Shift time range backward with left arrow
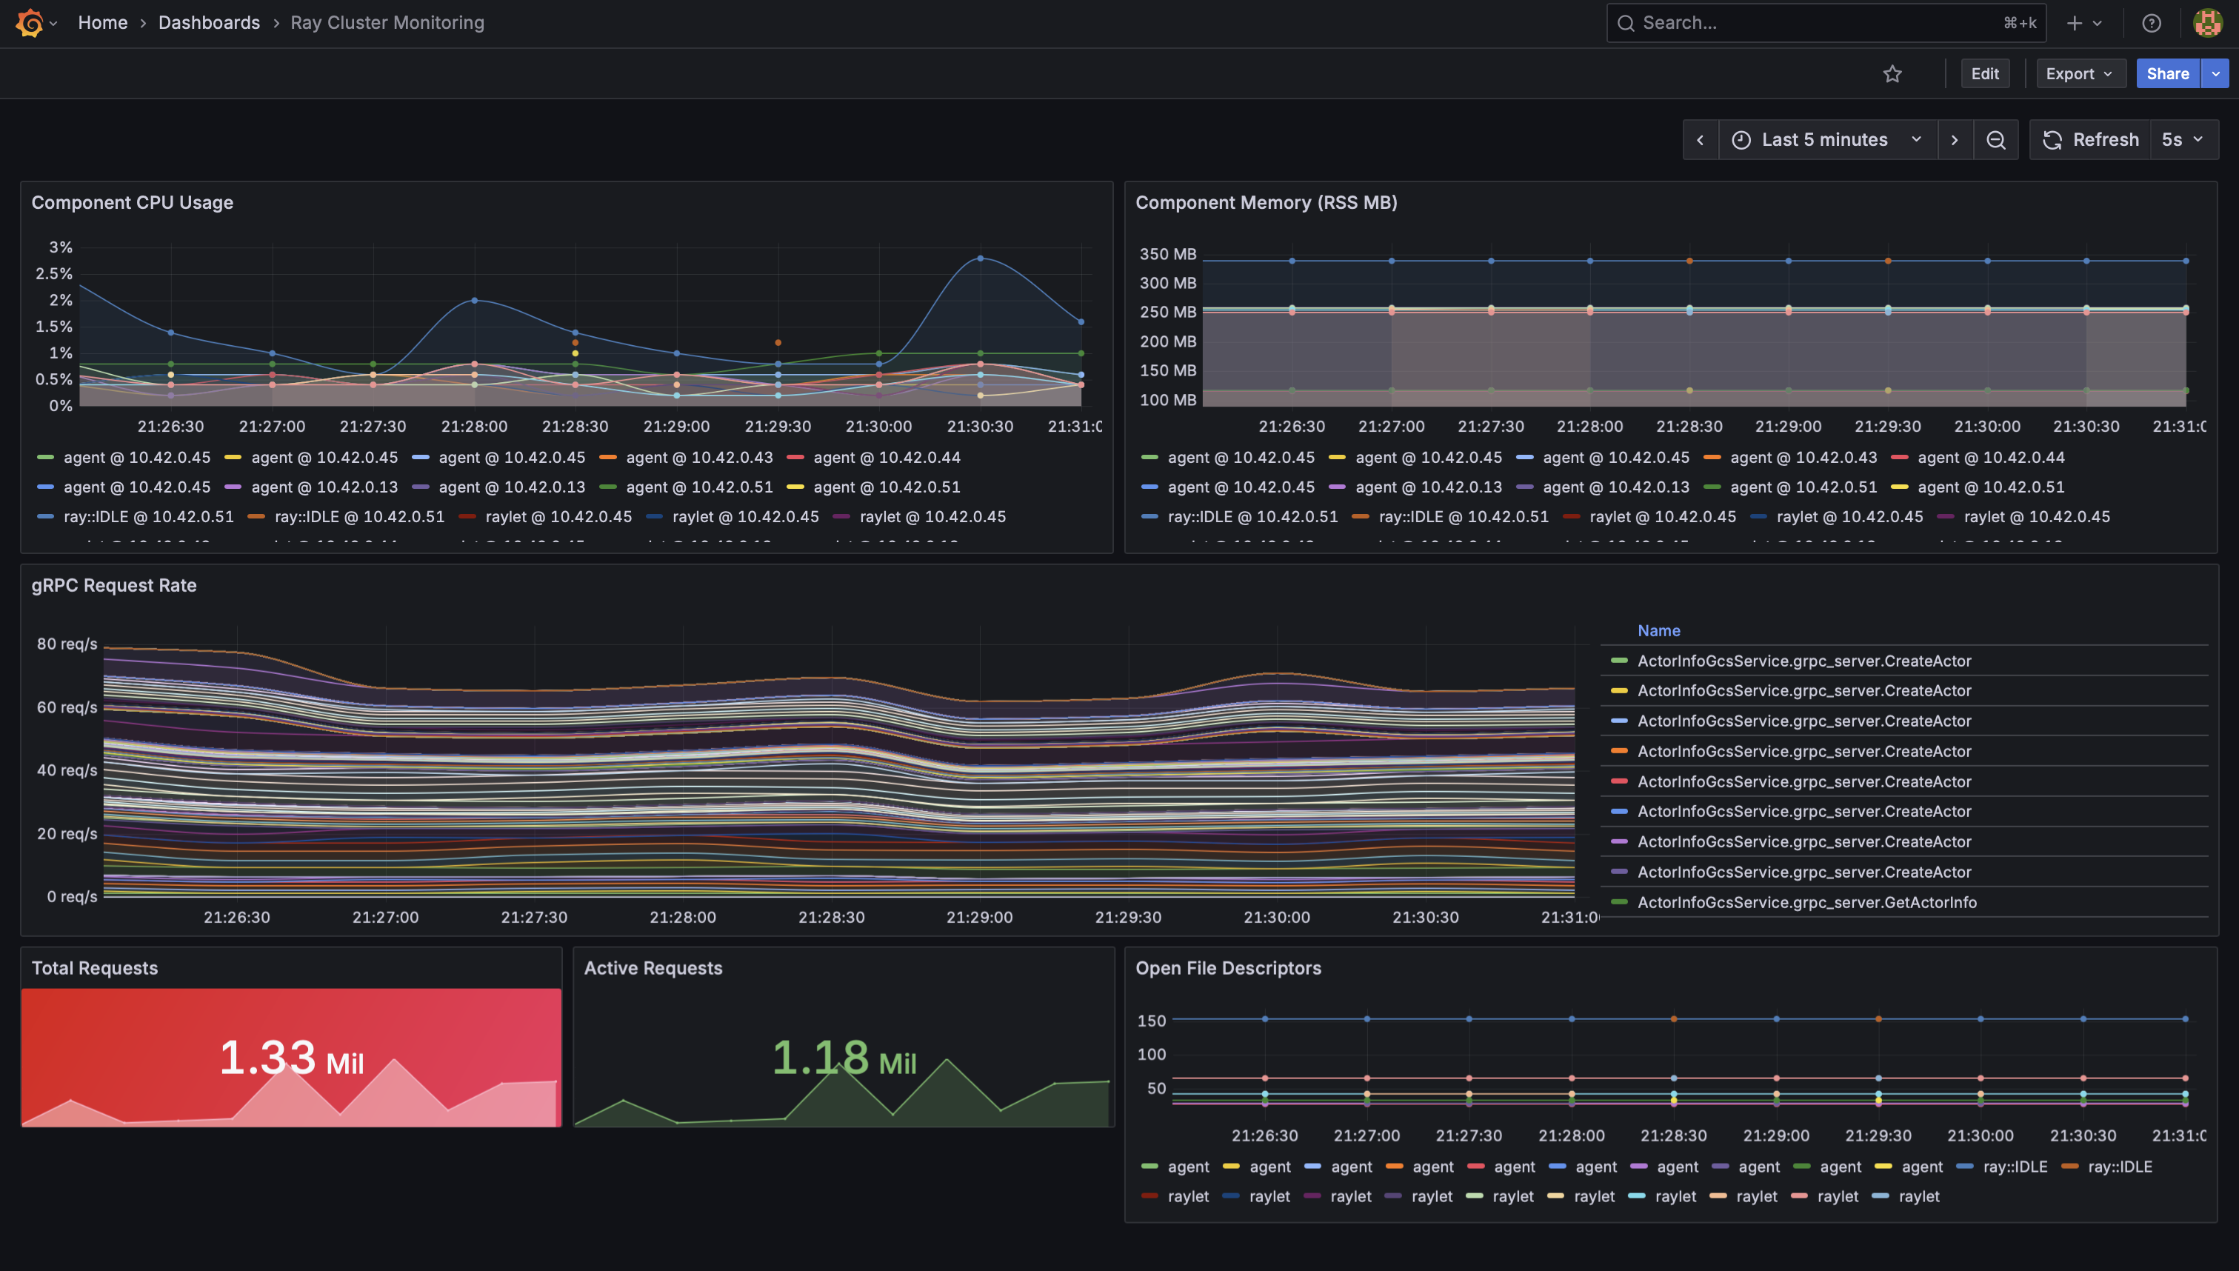 click(1700, 141)
